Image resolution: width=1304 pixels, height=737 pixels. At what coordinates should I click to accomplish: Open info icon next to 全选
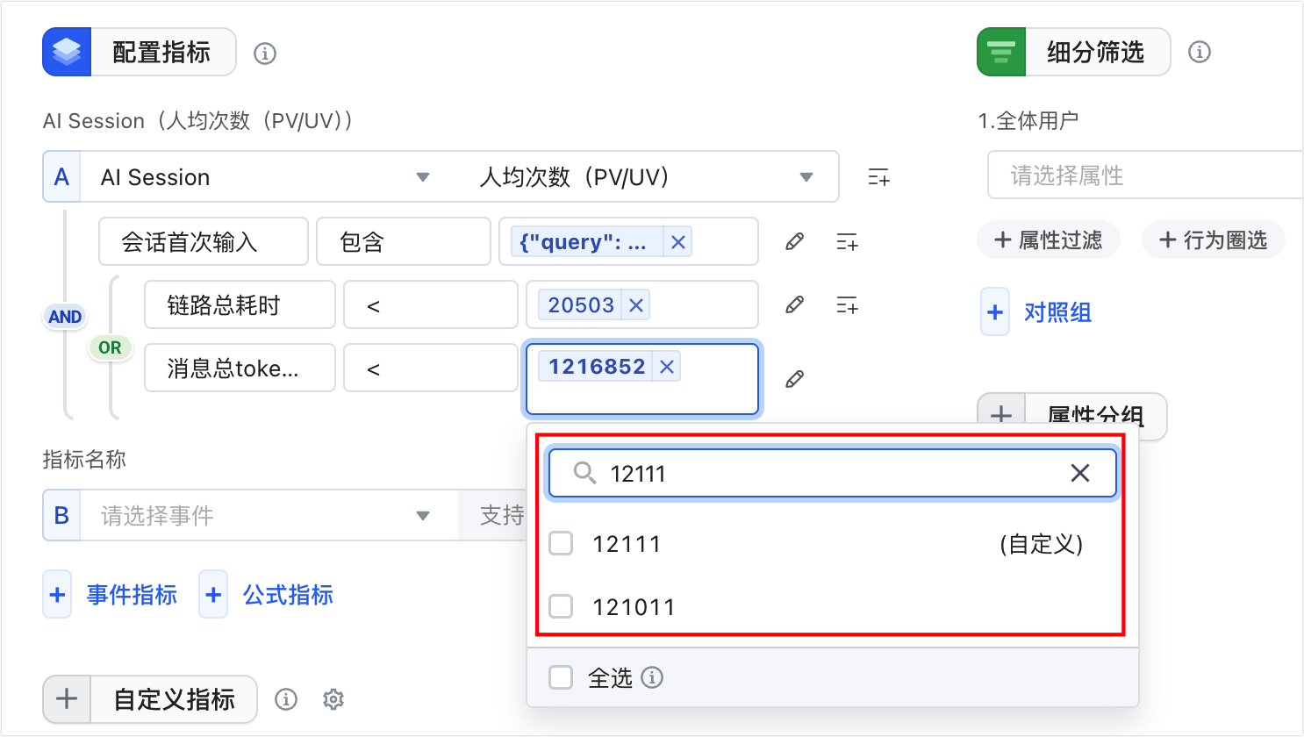point(652,677)
